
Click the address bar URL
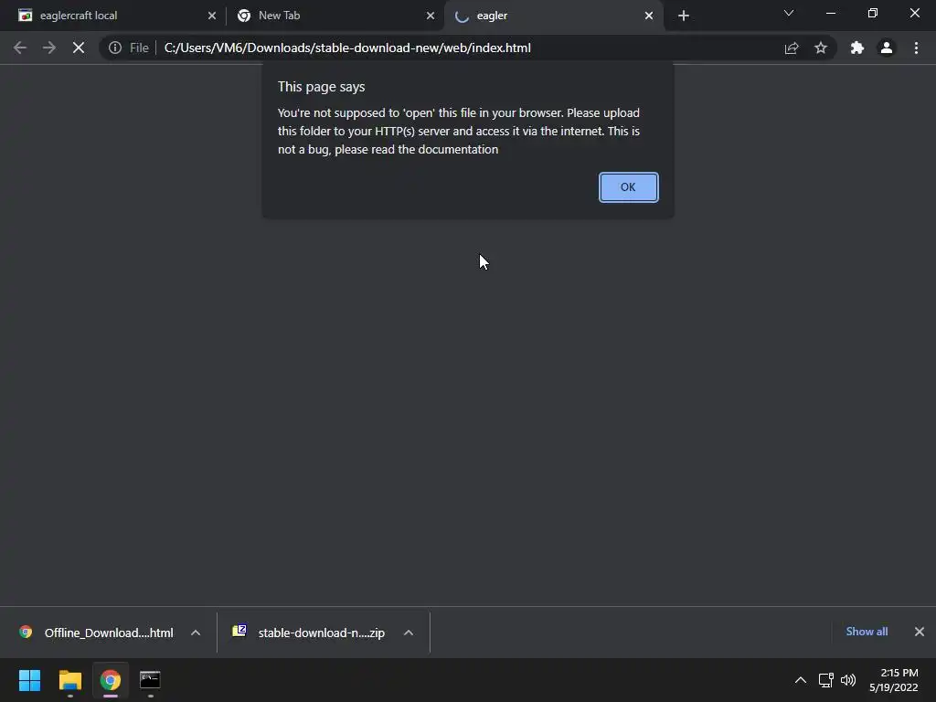coord(347,48)
